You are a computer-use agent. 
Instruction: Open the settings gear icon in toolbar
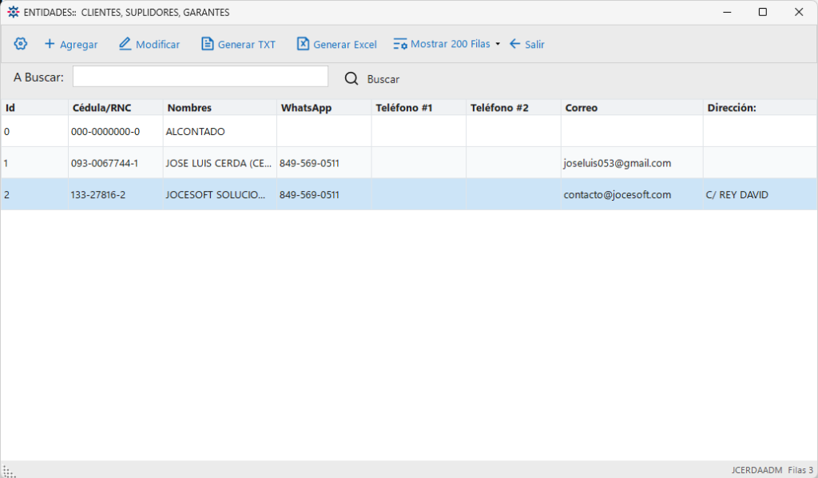tap(20, 44)
